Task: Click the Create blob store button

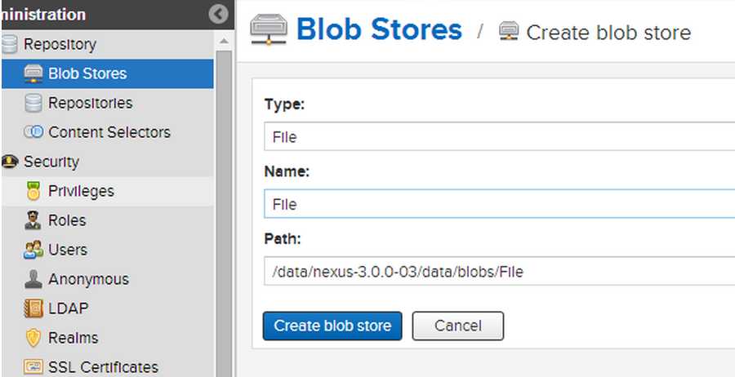Action: click(332, 326)
